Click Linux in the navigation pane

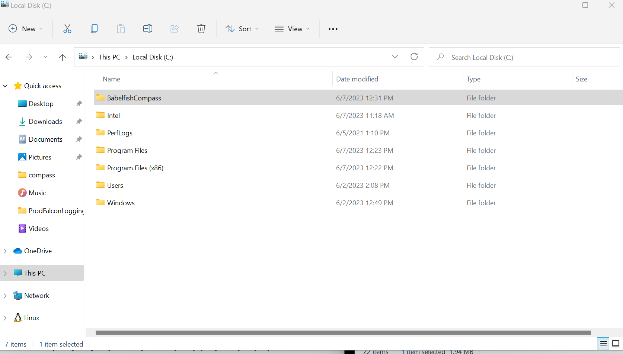pos(32,318)
